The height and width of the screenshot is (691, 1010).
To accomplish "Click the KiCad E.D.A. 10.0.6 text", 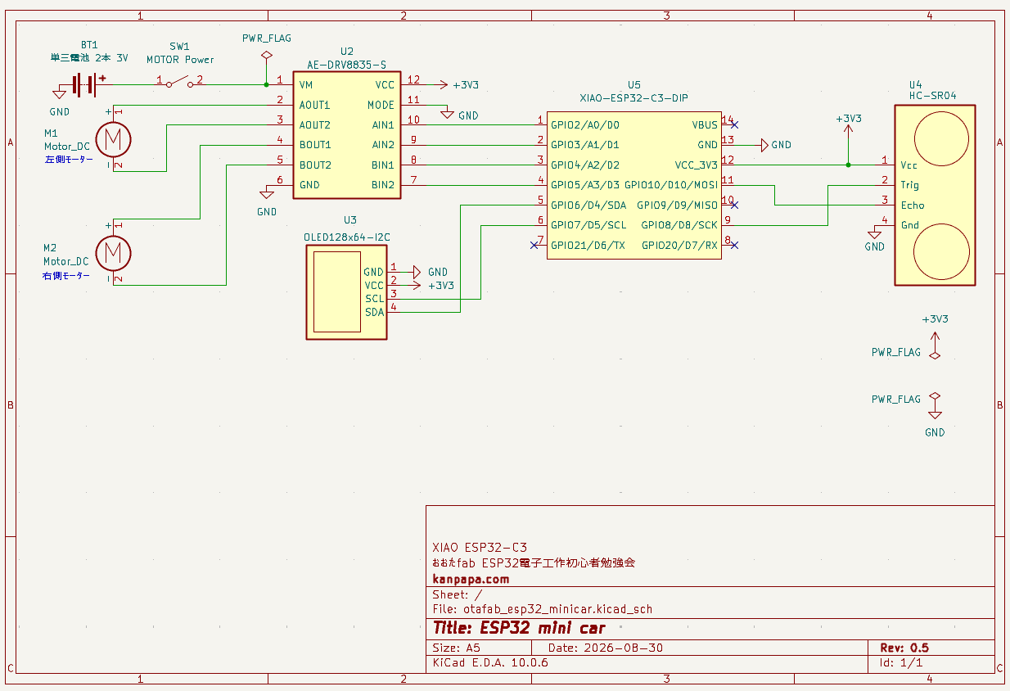I will [x=490, y=662].
